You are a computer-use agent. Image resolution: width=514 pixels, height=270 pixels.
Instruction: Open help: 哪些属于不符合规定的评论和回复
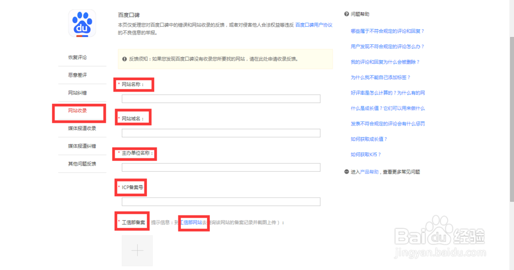click(x=388, y=31)
